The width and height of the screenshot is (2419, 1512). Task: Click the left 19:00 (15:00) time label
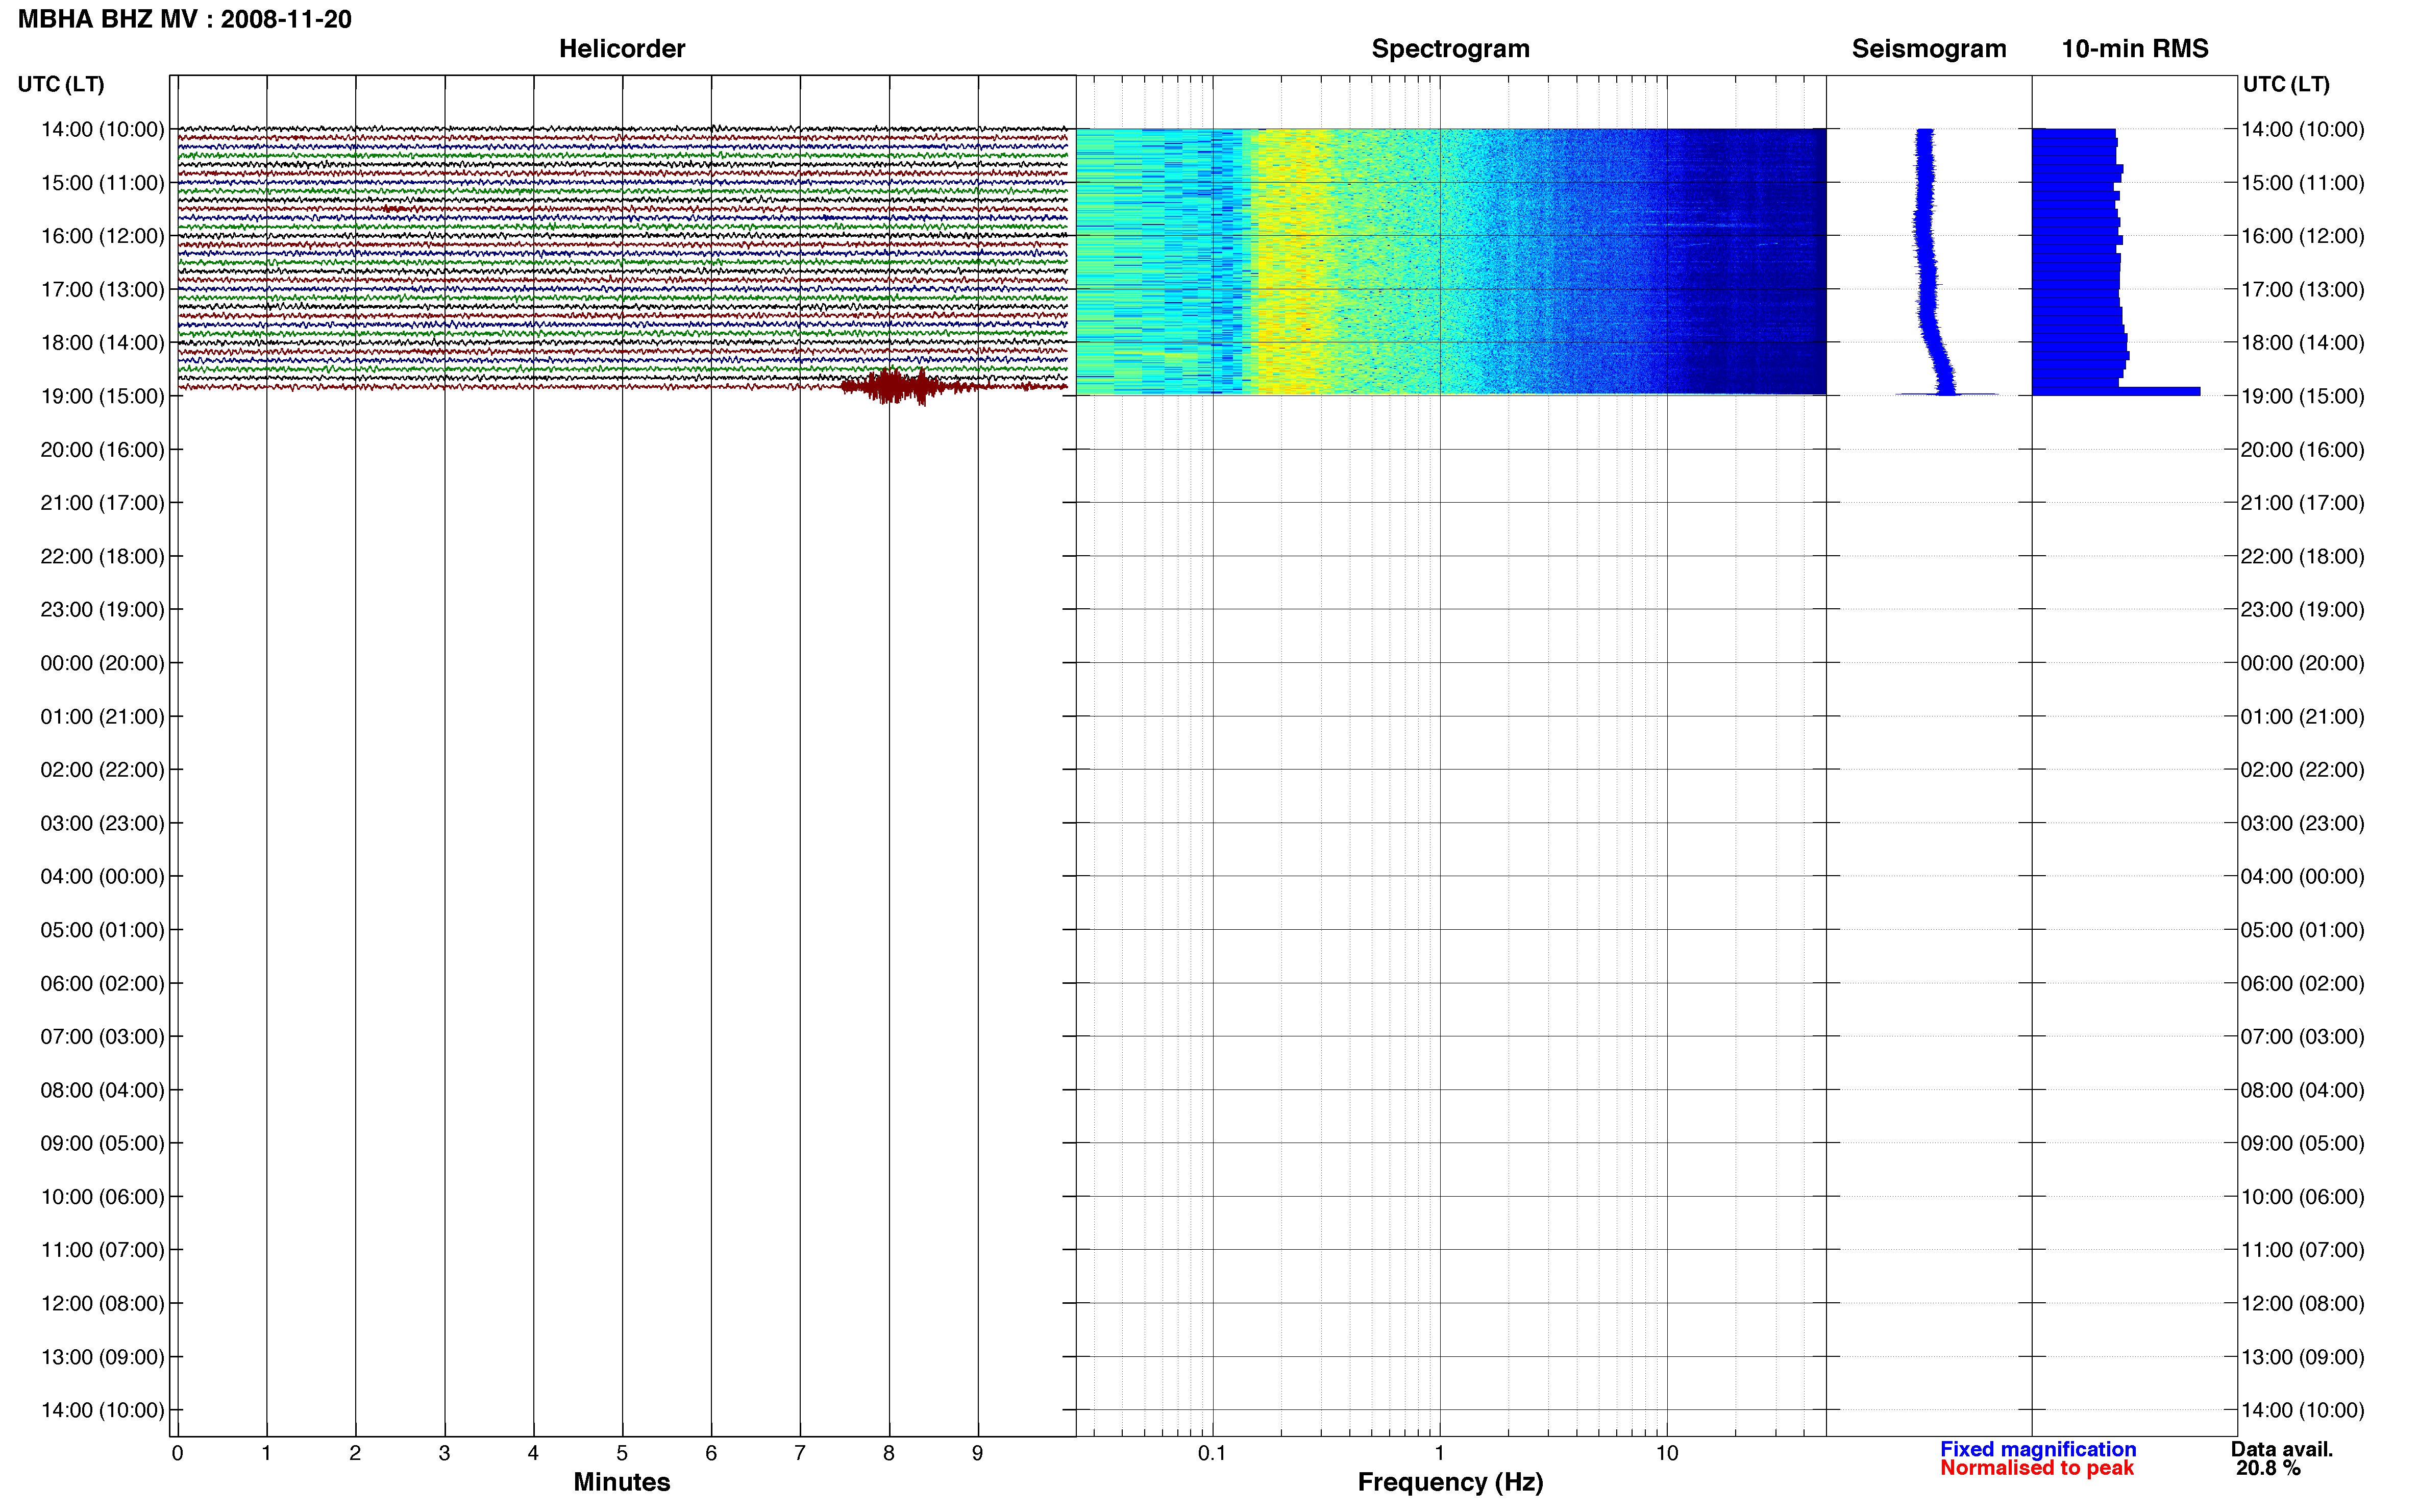tap(102, 396)
